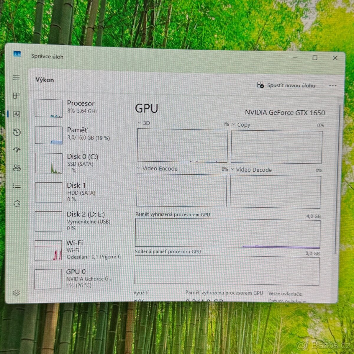Open the three-dot more options menu

tap(333, 86)
